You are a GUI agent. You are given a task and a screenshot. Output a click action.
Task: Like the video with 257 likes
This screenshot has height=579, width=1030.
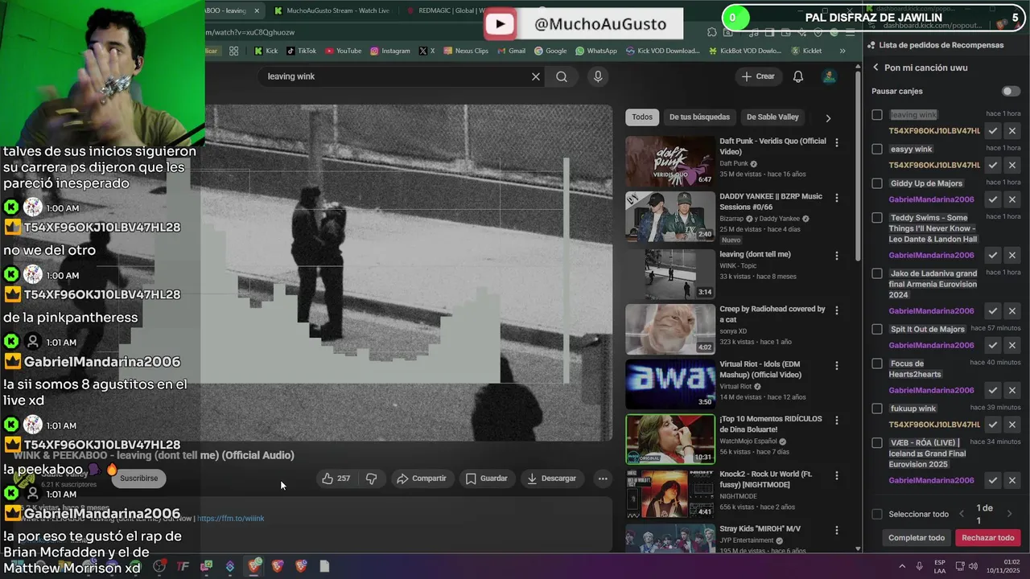[336, 478]
